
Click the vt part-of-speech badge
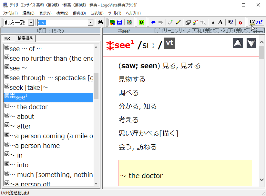pos(169,44)
